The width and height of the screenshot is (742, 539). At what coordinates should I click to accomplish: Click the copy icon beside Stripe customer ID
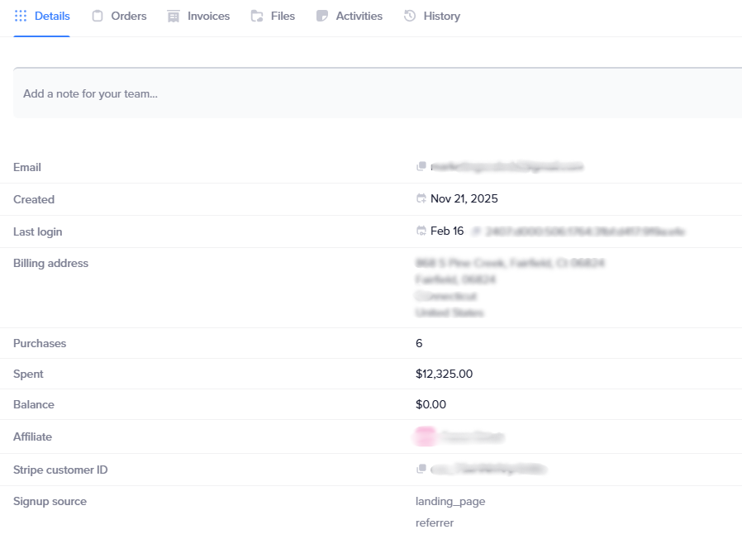(x=421, y=470)
